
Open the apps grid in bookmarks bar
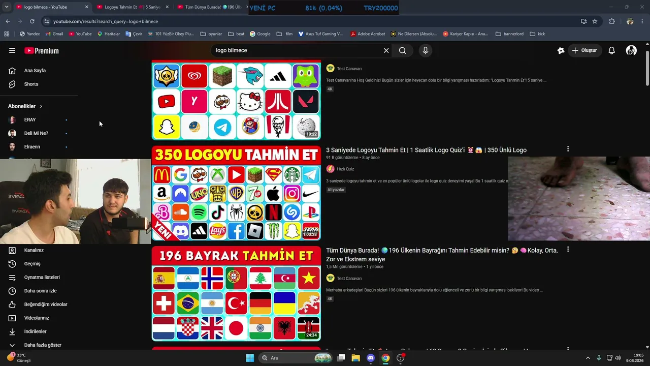pos(7,34)
